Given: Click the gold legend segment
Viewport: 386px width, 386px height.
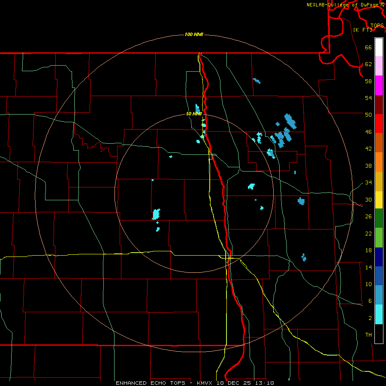Looking at the screenshot, I should (x=379, y=182).
